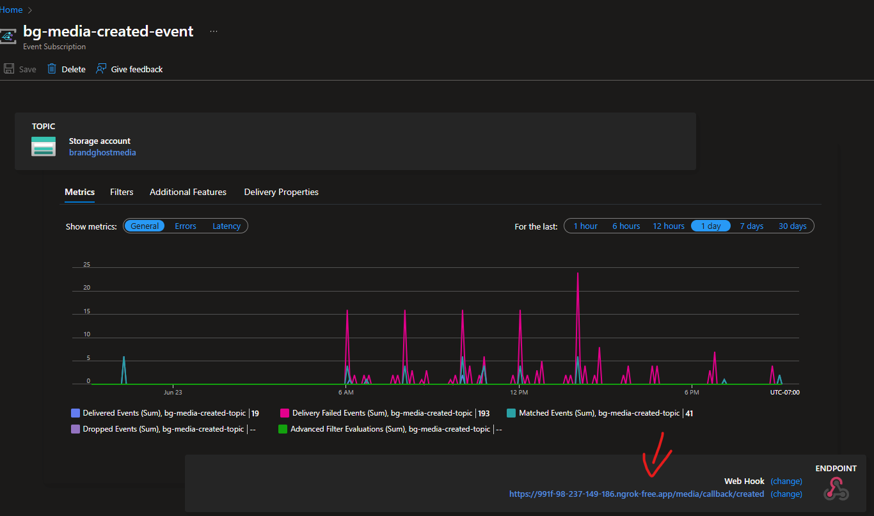Select the 7 days time range
The height and width of the screenshot is (516, 874).
[x=752, y=226]
